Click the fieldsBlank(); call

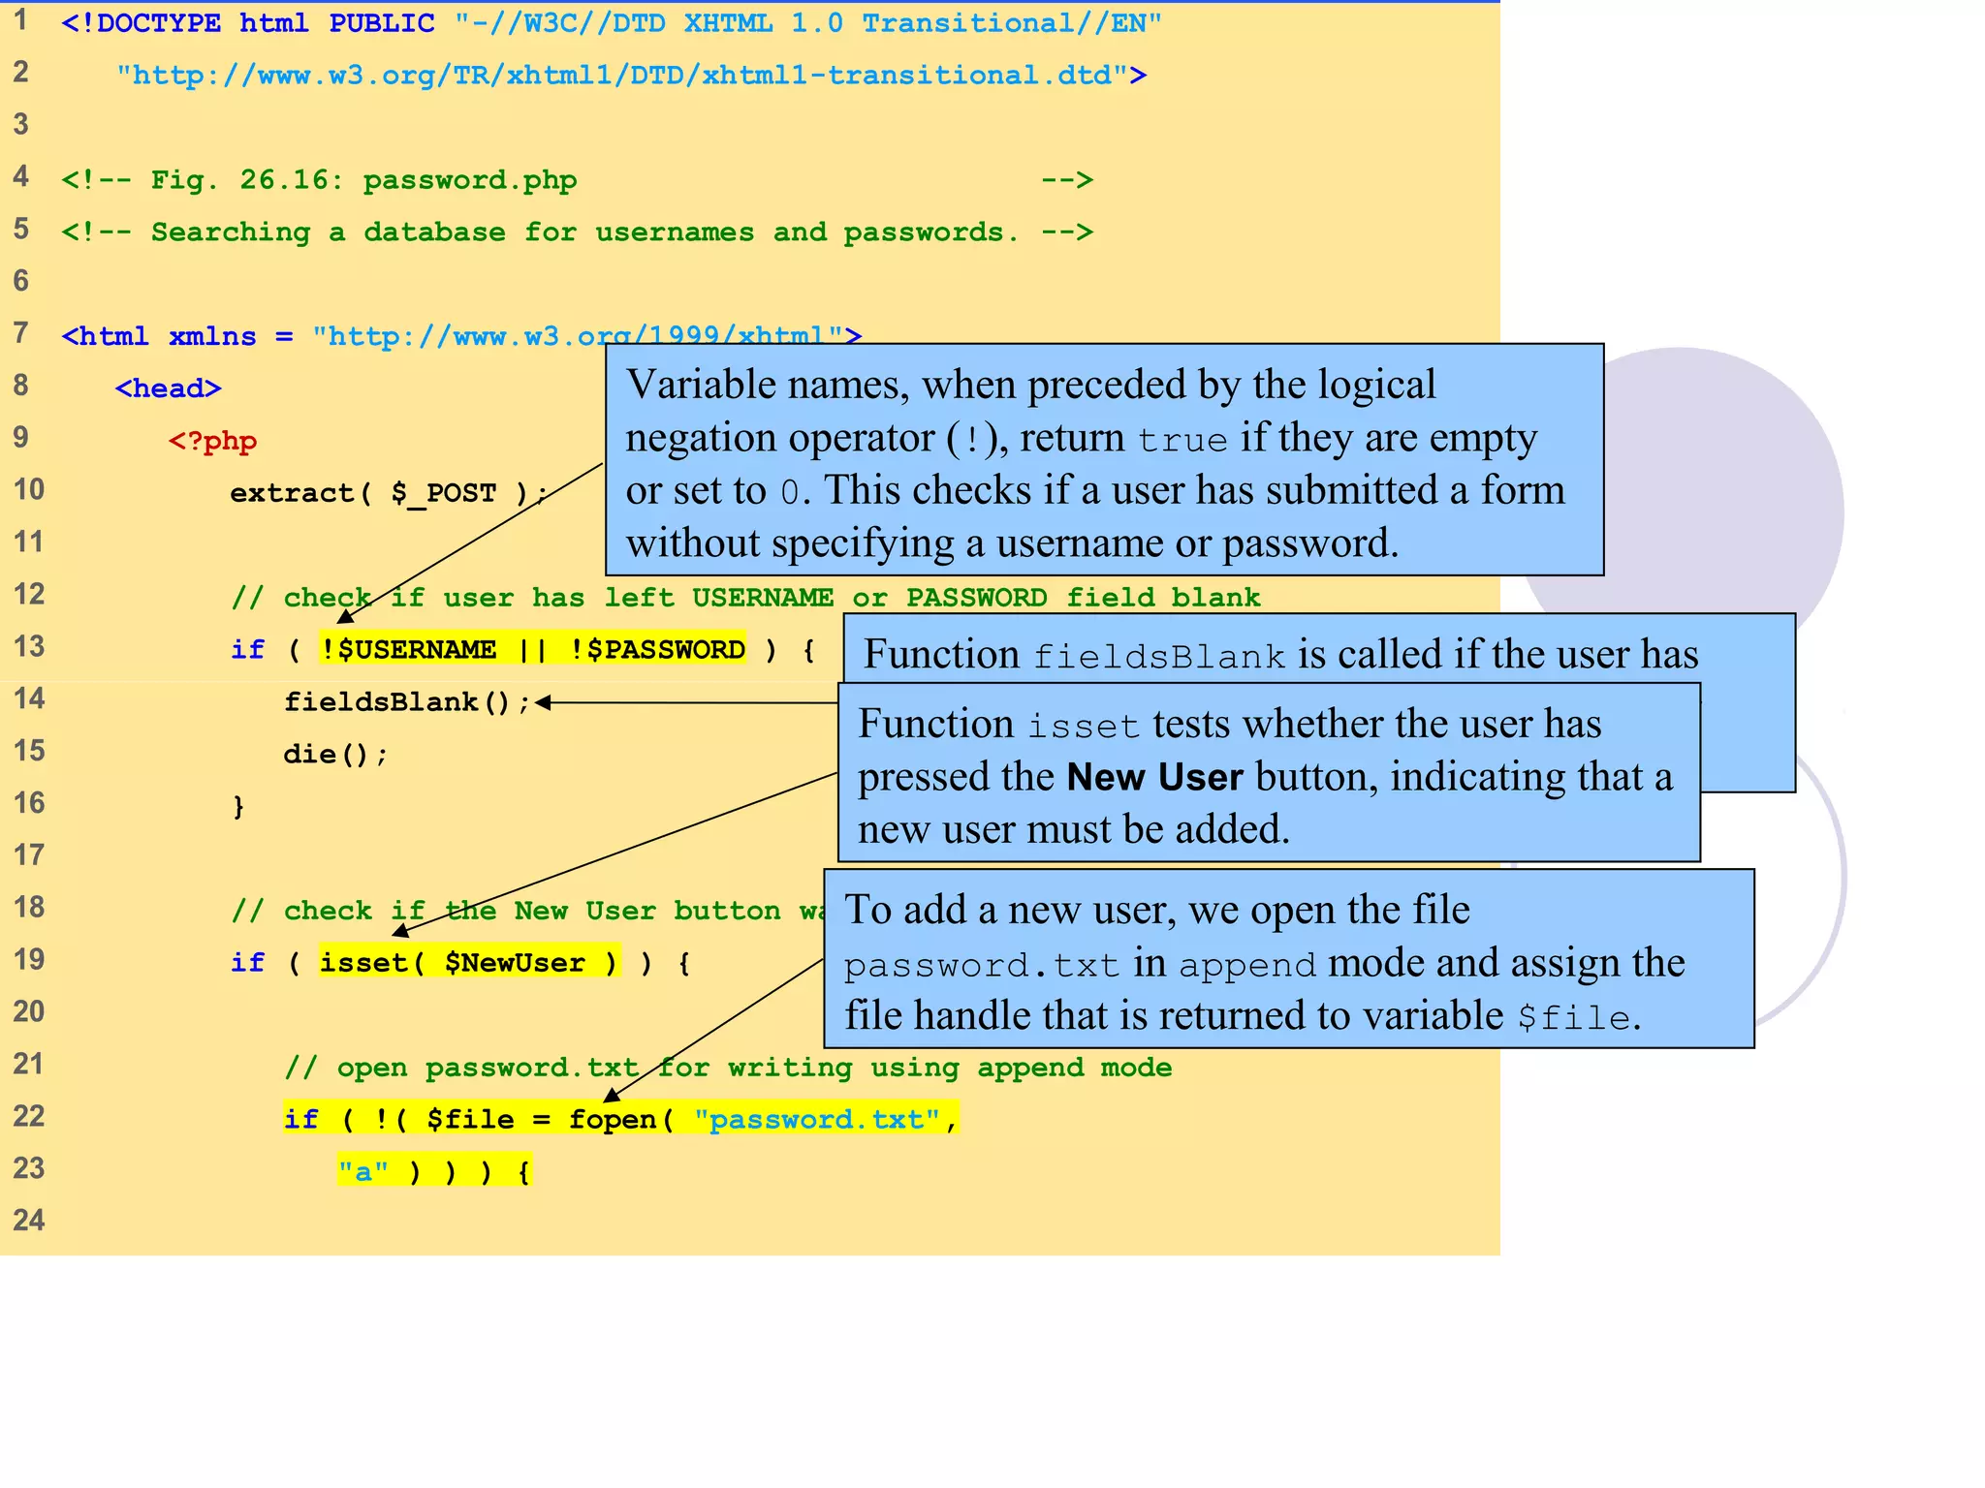coord(407,702)
